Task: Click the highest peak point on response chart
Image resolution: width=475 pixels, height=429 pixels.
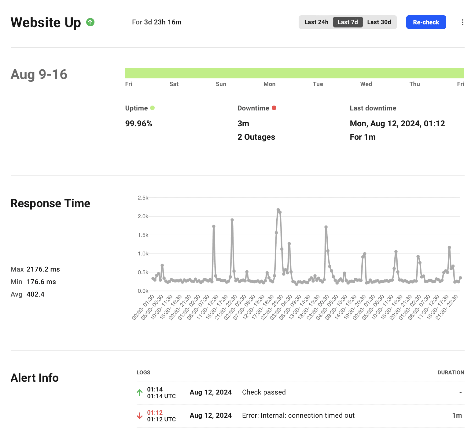Action: 278,210
